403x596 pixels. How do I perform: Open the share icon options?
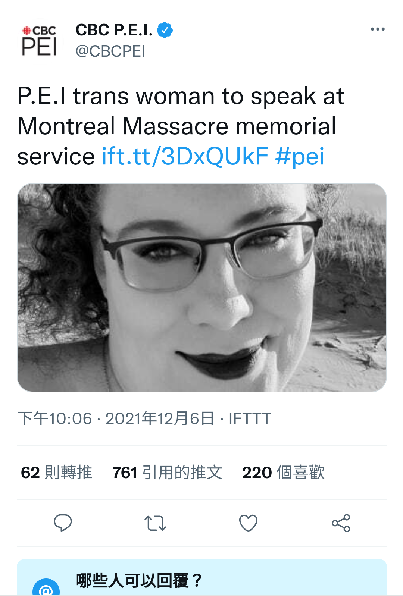[x=341, y=523]
